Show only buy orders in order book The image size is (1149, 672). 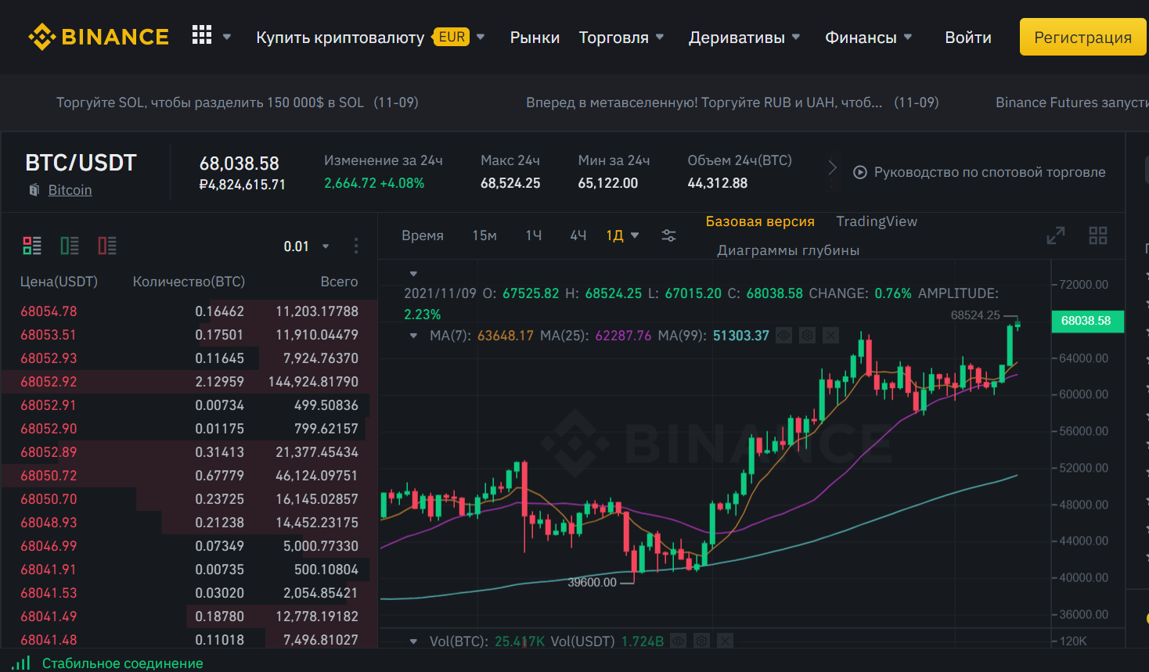point(70,245)
